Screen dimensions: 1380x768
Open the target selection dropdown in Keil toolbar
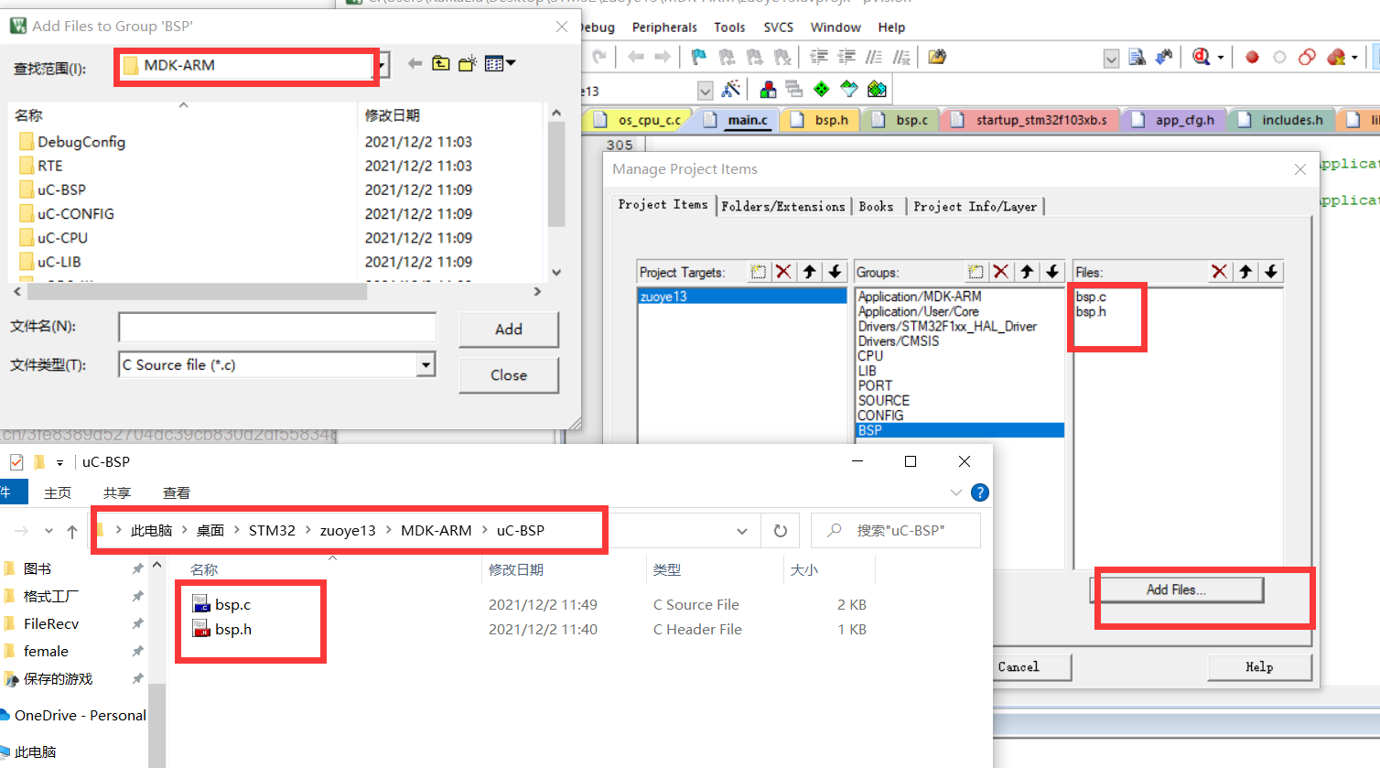pyautogui.click(x=705, y=90)
